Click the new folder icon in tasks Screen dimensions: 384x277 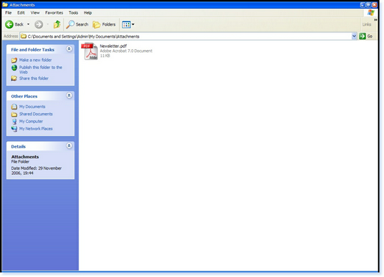(x=14, y=60)
